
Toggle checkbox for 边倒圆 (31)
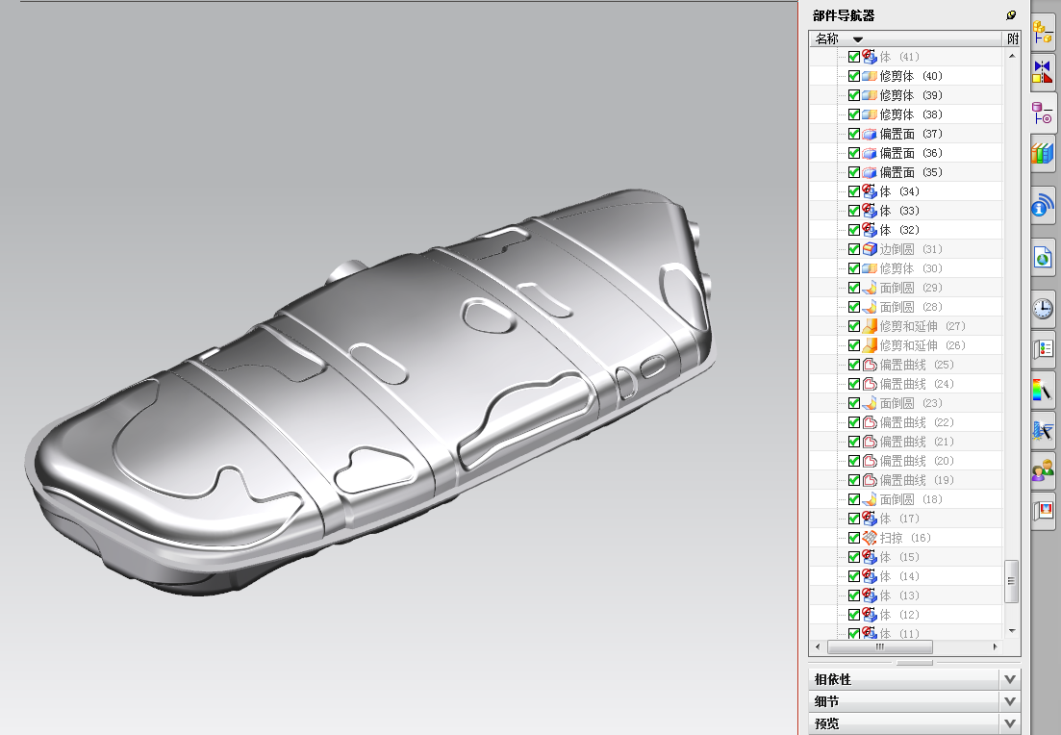click(854, 249)
